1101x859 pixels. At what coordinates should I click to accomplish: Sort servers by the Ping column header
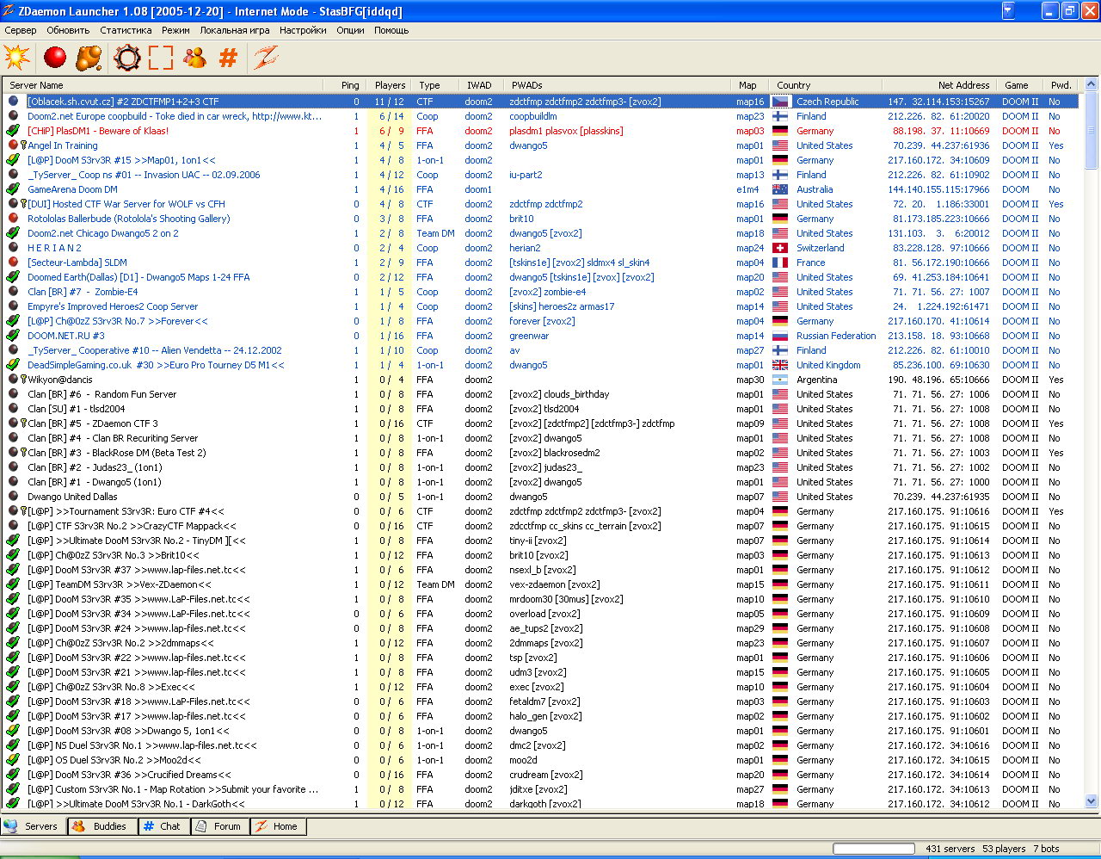coord(349,85)
